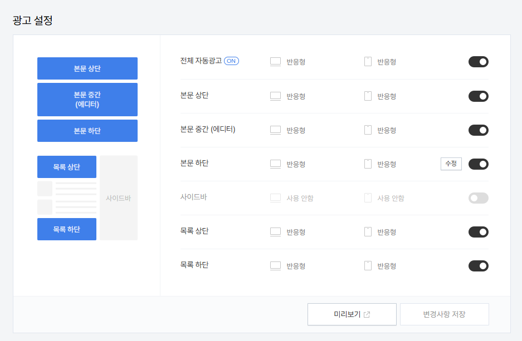Image resolution: width=522 pixels, height=341 pixels.
Task: Click the PC ad icon in 본문 중간 (에디터) row
Action: coord(275,130)
